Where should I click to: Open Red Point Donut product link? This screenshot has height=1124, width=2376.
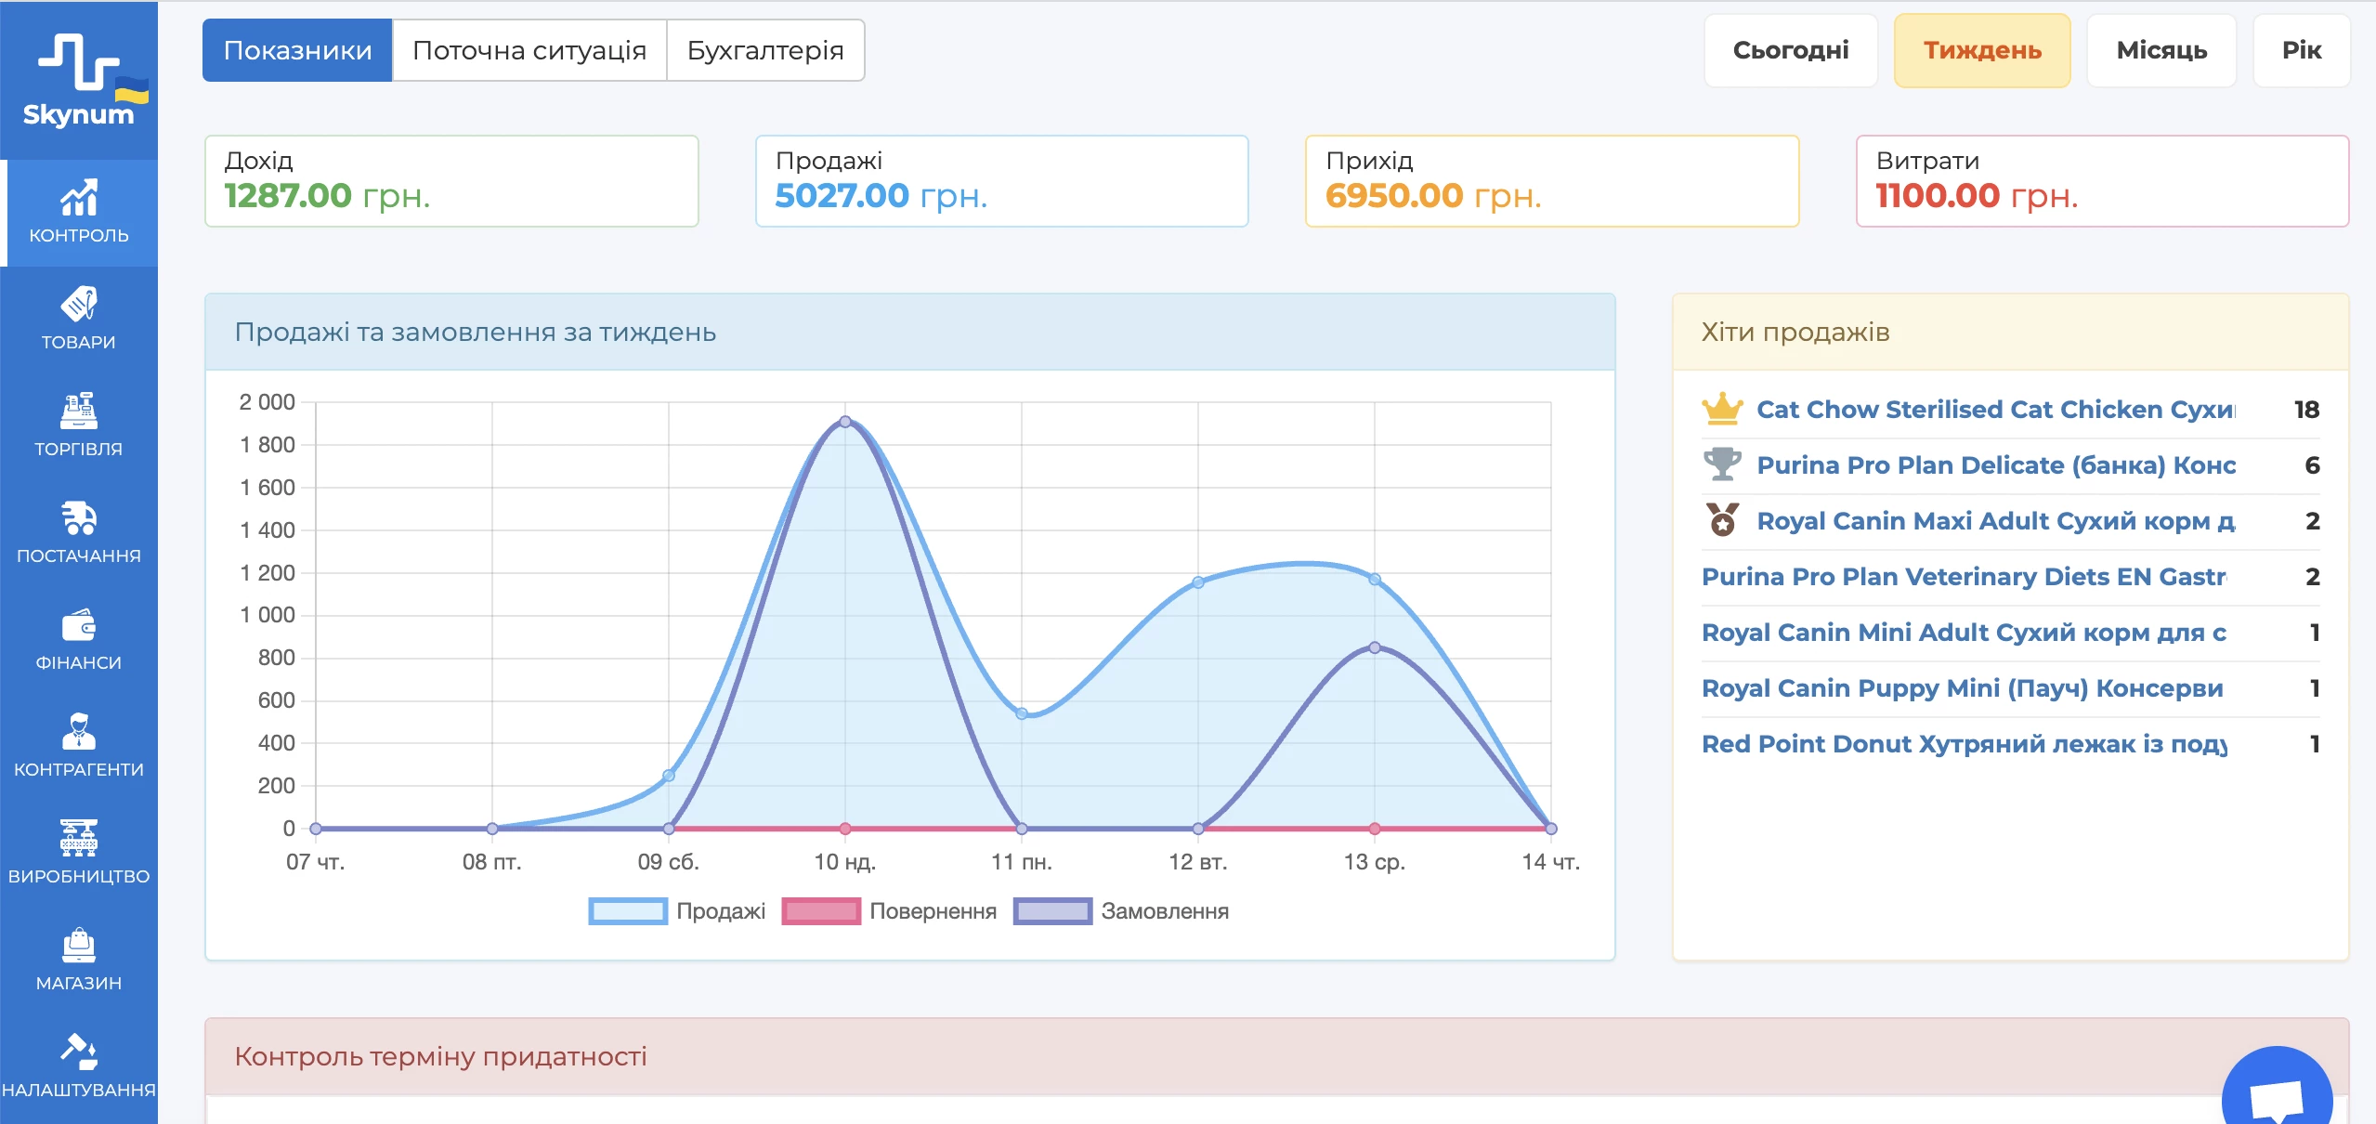pyautogui.click(x=1964, y=743)
